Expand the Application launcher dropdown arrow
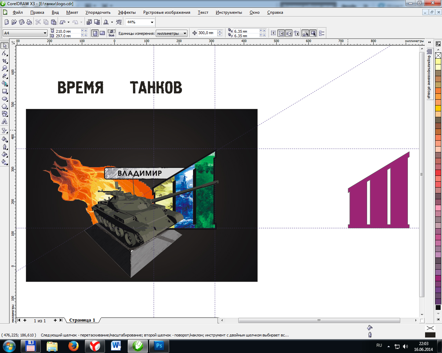This screenshot has width=442, height=353. (x=112, y=22)
